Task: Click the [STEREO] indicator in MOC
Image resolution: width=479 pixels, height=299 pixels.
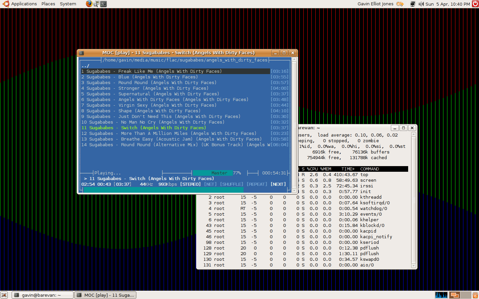Action: point(190,184)
